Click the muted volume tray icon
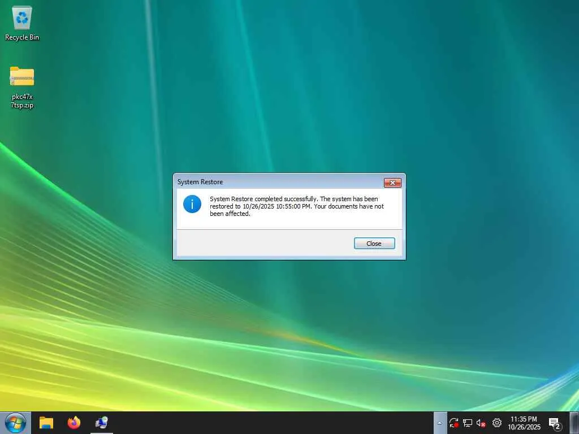The image size is (579, 434). click(x=481, y=423)
